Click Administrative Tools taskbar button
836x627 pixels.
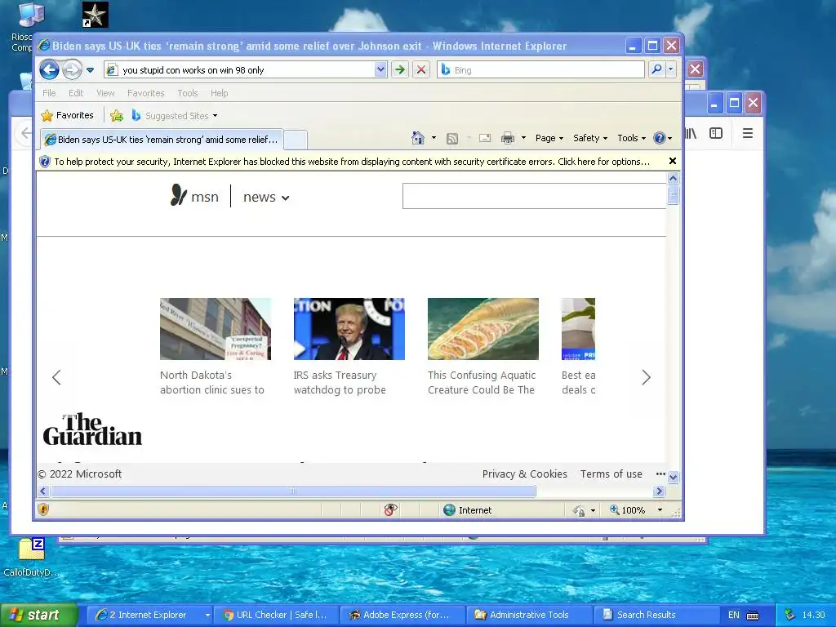pos(528,615)
